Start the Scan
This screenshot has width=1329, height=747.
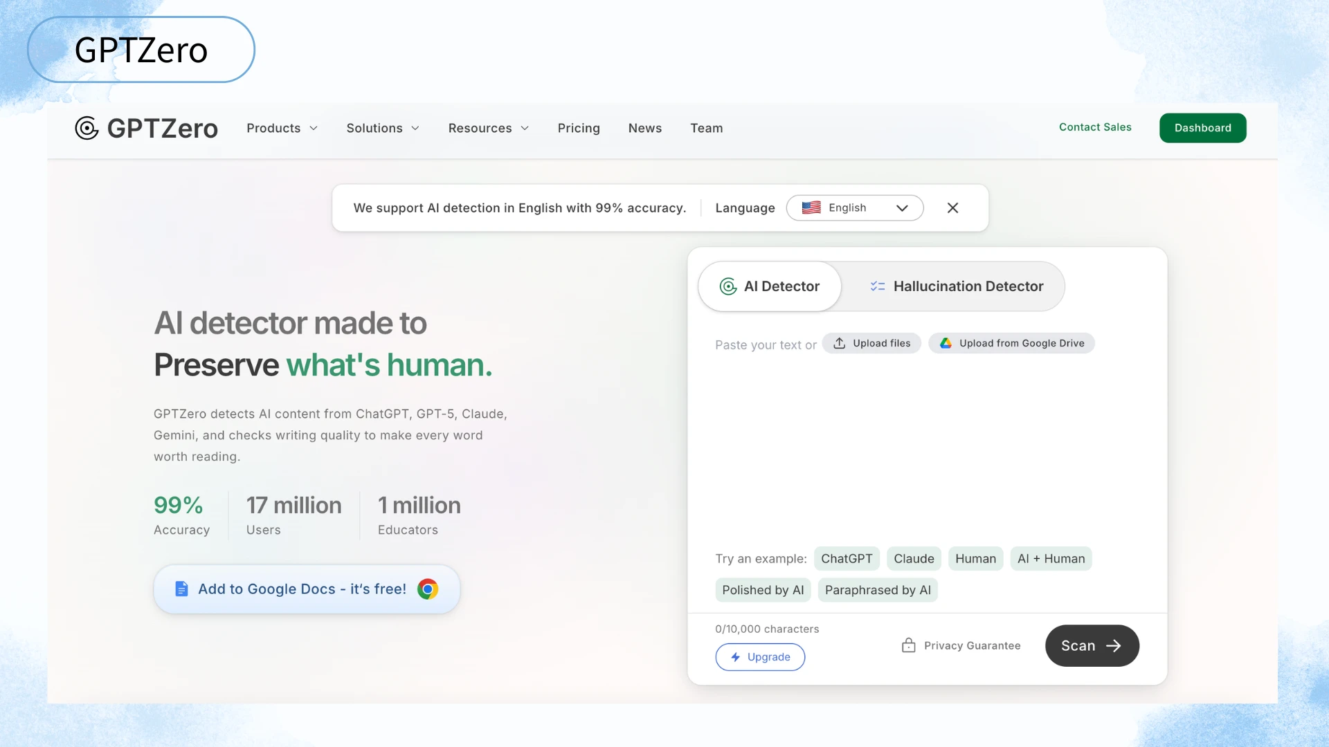click(1092, 646)
